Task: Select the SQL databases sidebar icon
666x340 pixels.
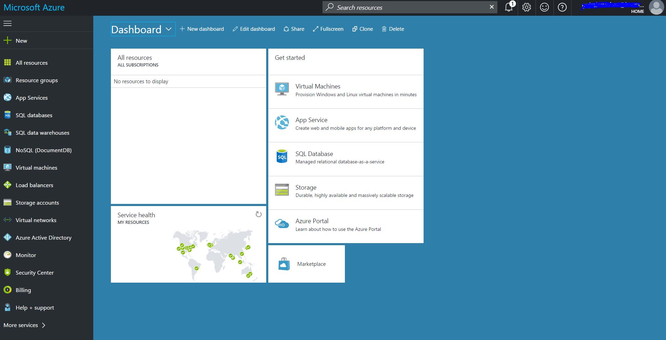Action: tap(7, 115)
